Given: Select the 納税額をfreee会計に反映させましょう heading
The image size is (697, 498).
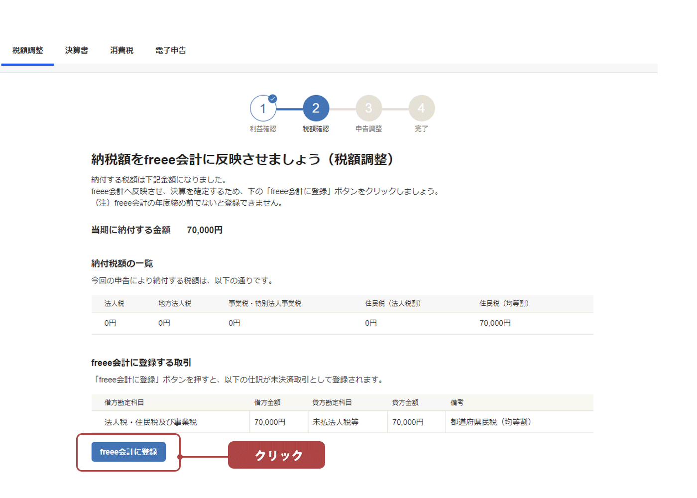Looking at the screenshot, I should pos(242,159).
